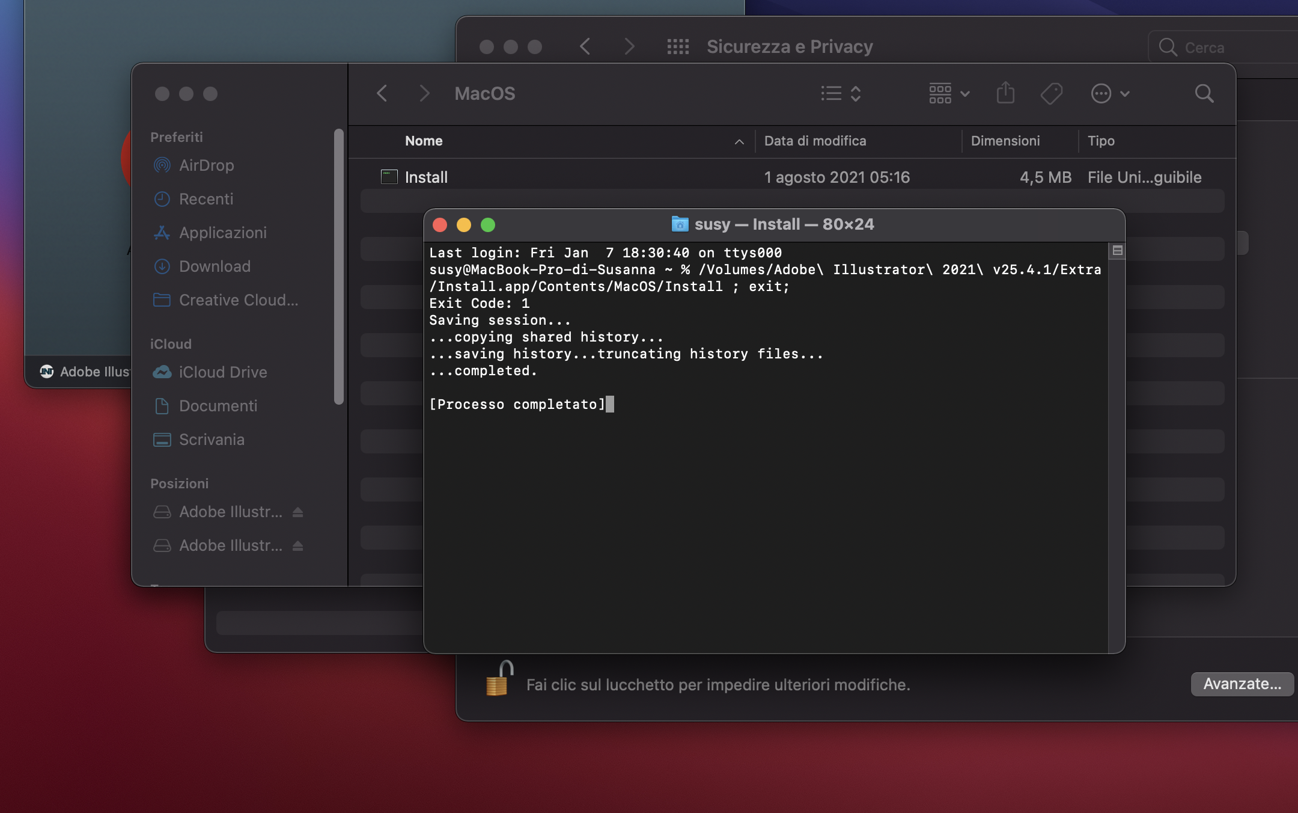
Task: Eject the first Adobe Illustr... volume
Action: point(297,512)
